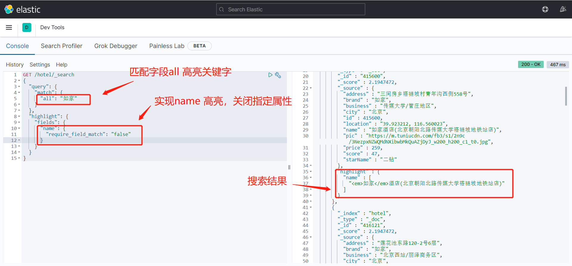Click the Elastic logo
Viewport: 572px width, 266px height.
pos(22,9)
